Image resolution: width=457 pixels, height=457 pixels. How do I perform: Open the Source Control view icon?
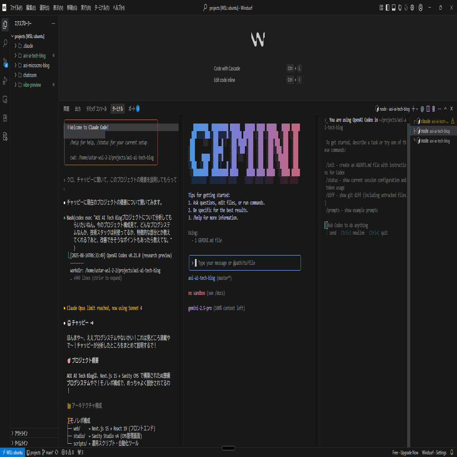pyautogui.click(x=5, y=62)
